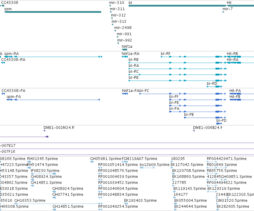254x211 pixels.
Task: Click the bl-PE protein label
Action: (174, 103)
